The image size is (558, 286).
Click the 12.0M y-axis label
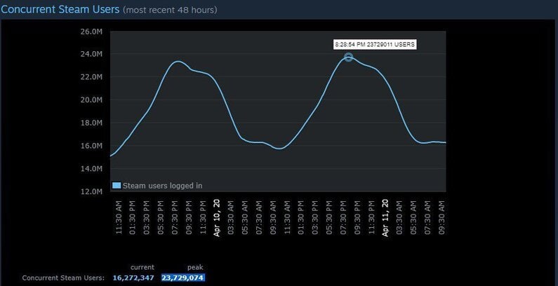coord(92,191)
